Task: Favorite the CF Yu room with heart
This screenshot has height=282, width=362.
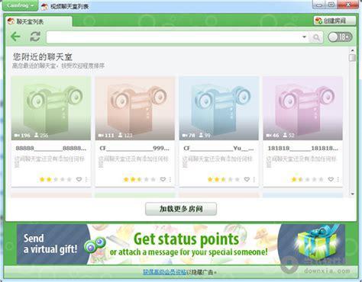Action: click(247, 179)
